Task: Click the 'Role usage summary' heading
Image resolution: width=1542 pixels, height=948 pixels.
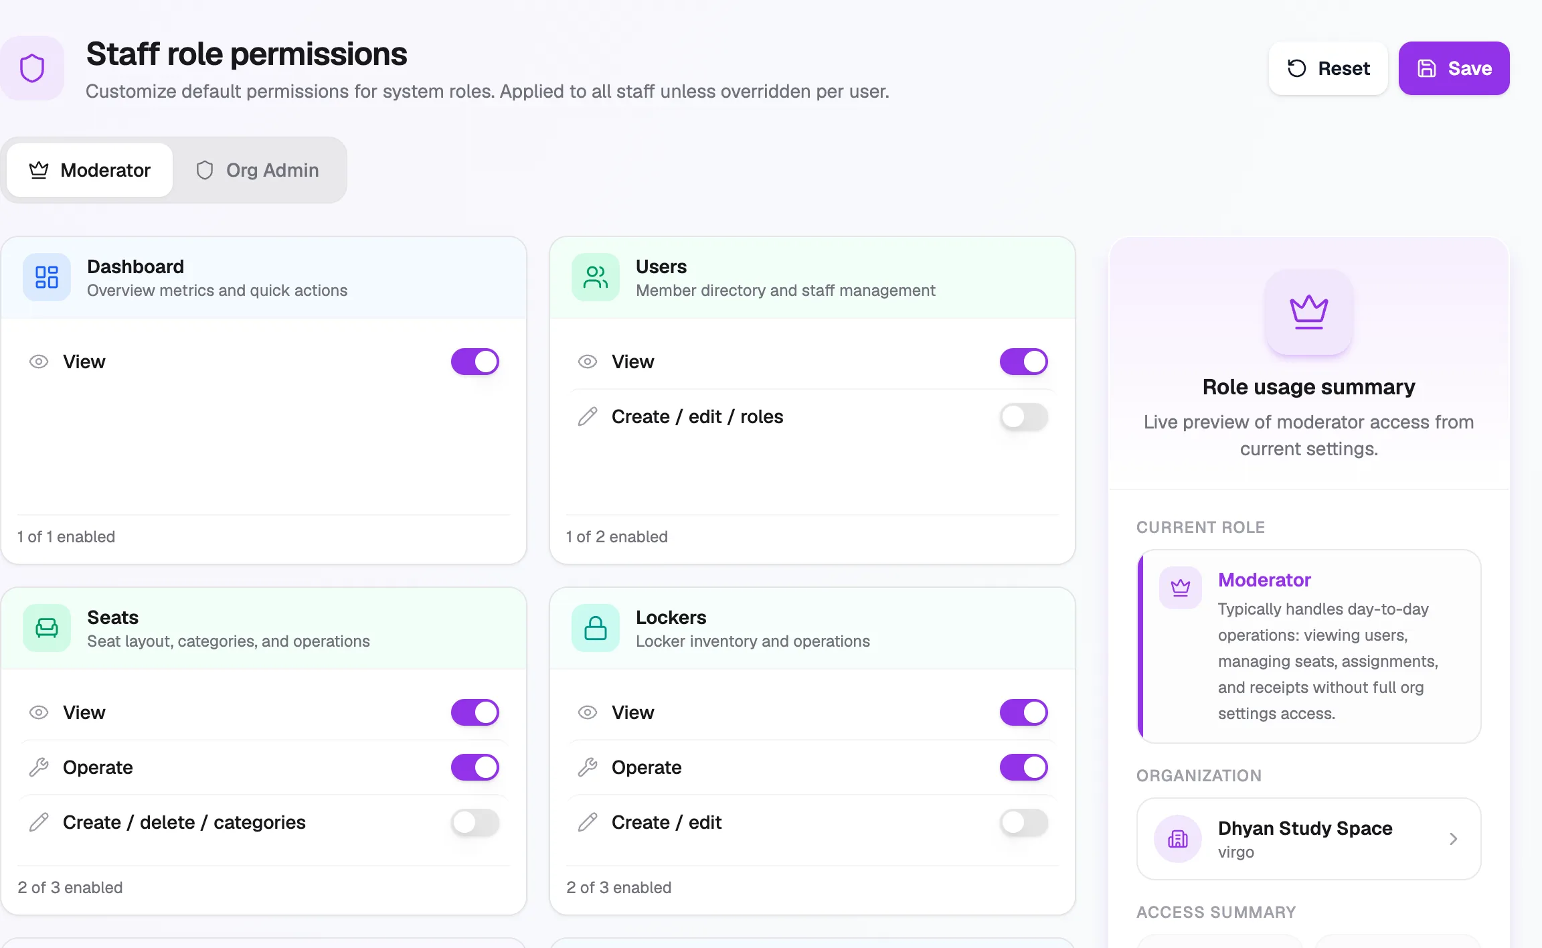Action: click(1309, 387)
